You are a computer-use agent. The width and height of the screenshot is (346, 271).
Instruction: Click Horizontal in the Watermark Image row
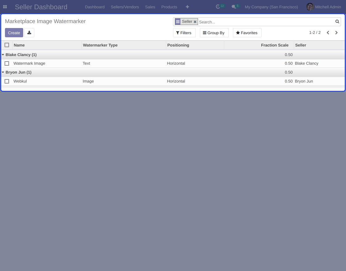[x=176, y=63]
